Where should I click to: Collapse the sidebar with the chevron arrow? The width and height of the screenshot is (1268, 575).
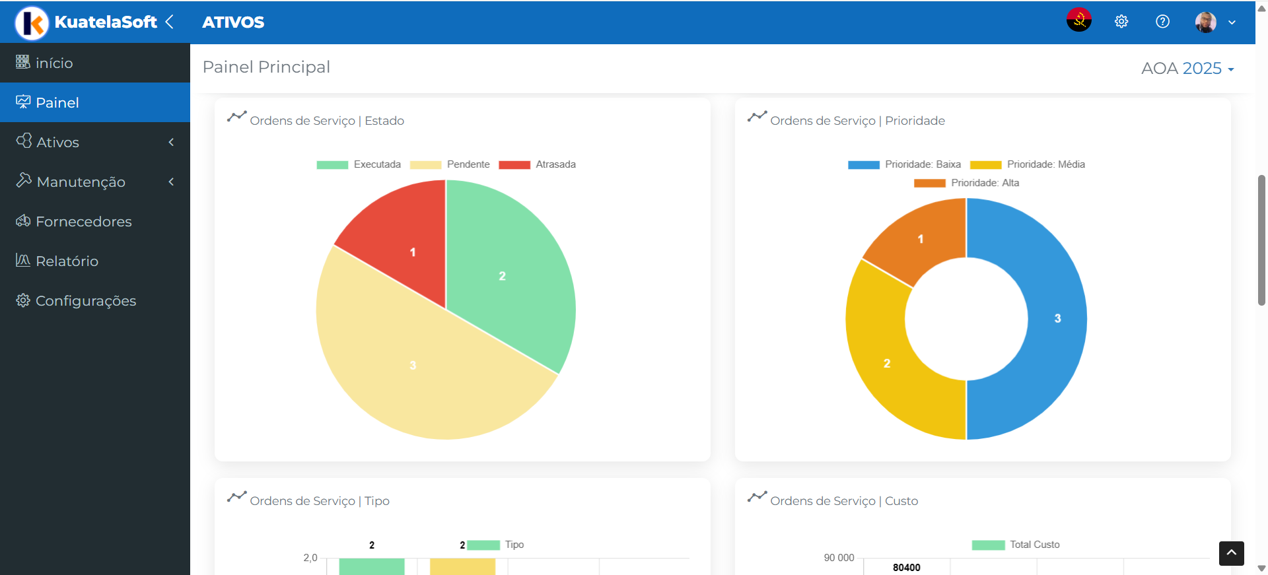point(170,22)
